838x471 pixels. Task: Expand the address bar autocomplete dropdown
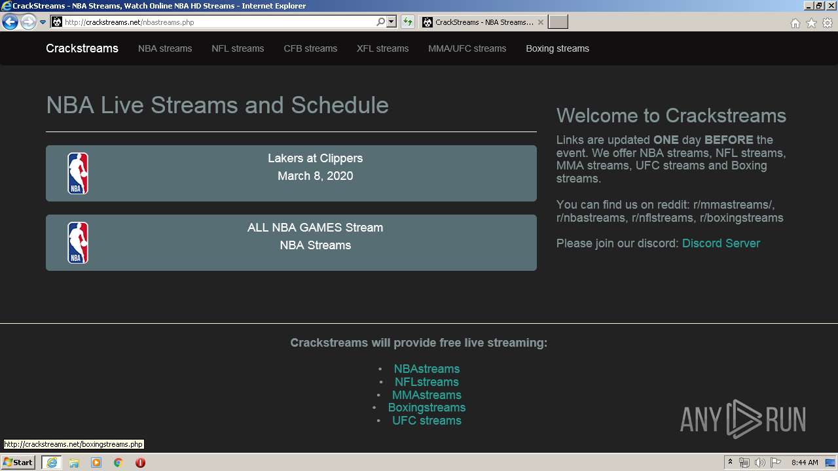392,22
